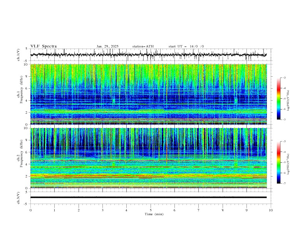Click the ch.1 Frequency (kHz) axis label
Screen dimensions: 305x236
tap(20, 90)
